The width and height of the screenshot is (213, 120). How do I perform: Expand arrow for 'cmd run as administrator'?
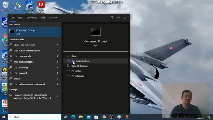click(x=57, y=50)
